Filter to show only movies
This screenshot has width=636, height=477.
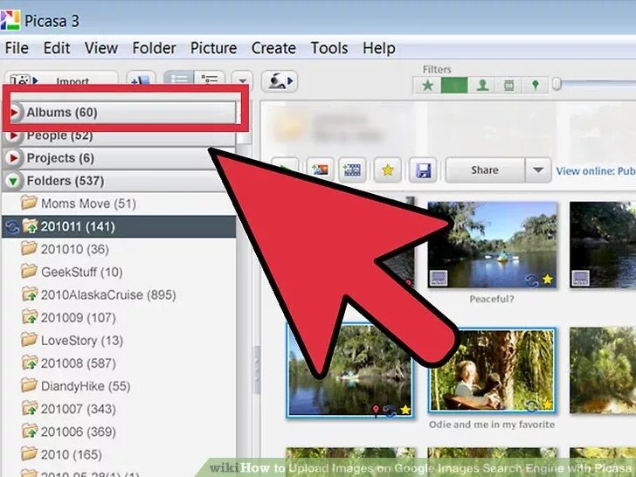(x=508, y=86)
